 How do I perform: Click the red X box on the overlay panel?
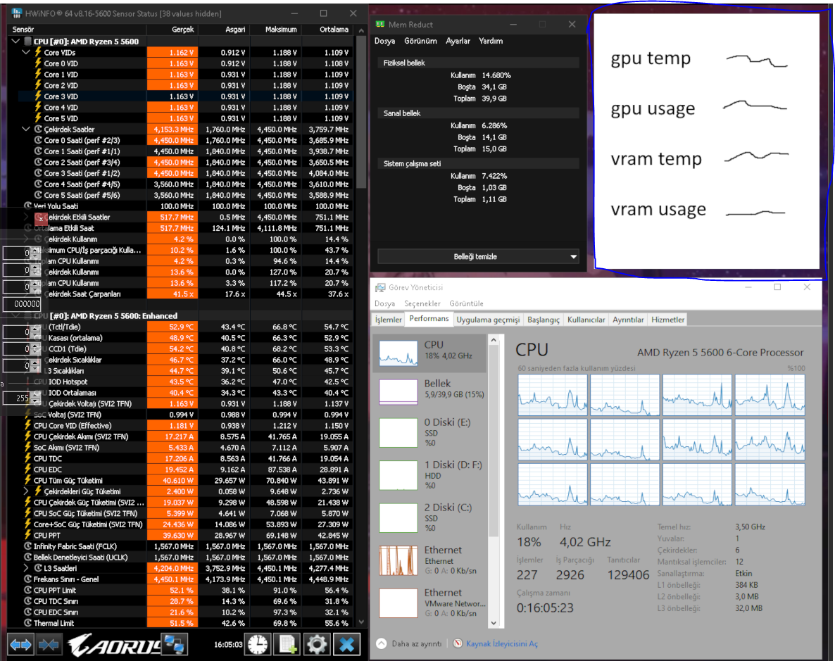click(41, 218)
